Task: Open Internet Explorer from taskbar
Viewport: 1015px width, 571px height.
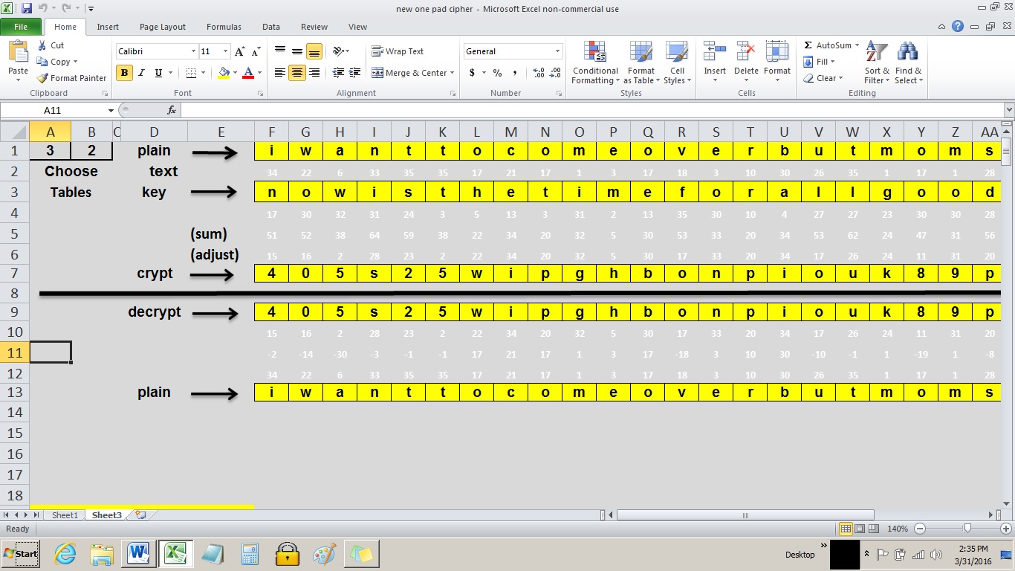Action: tap(65, 554)
